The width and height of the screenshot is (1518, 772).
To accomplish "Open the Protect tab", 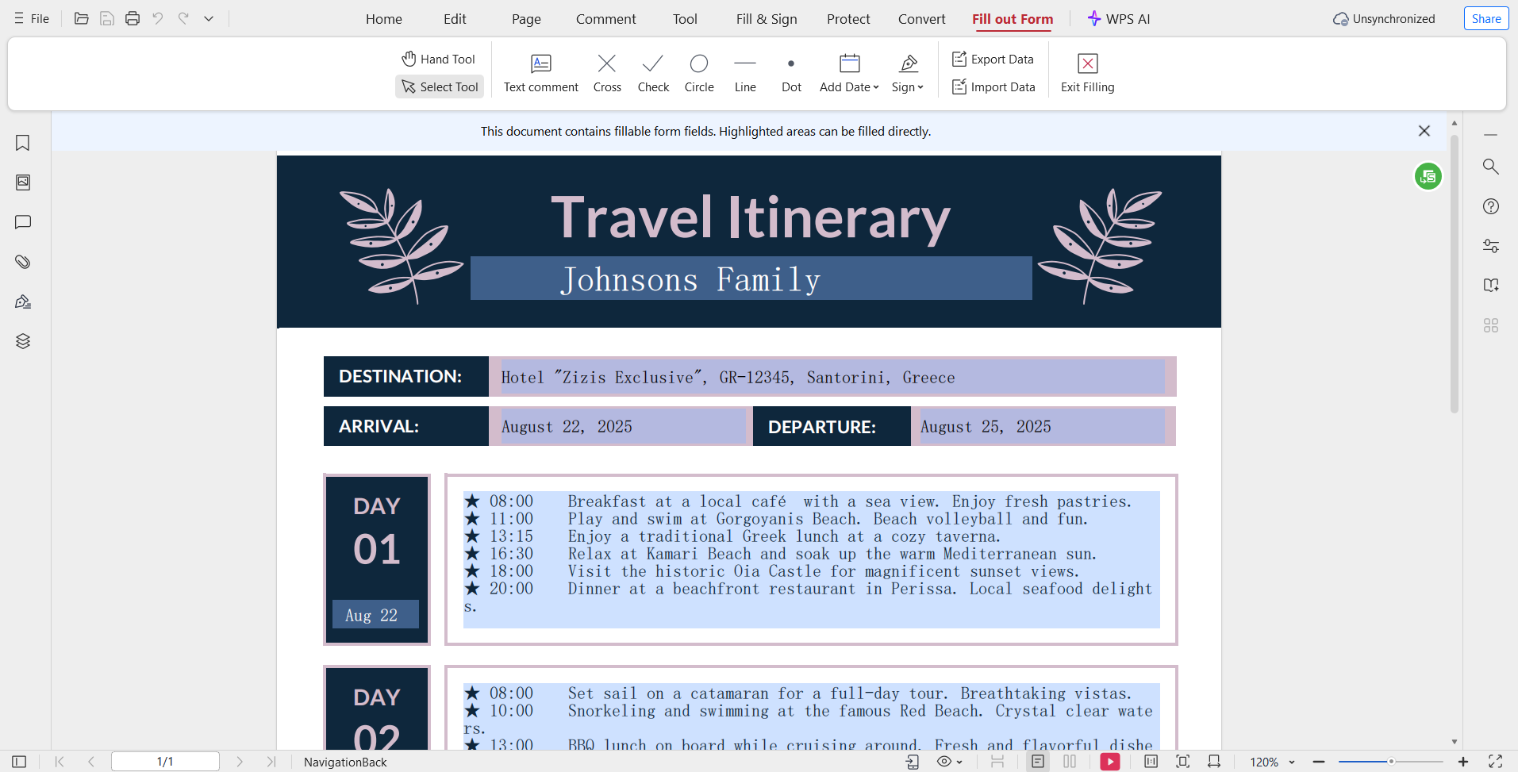I will click(848, 19).
